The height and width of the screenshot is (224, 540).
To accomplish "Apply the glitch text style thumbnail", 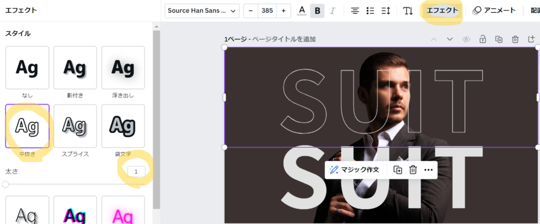I will 75,210.
